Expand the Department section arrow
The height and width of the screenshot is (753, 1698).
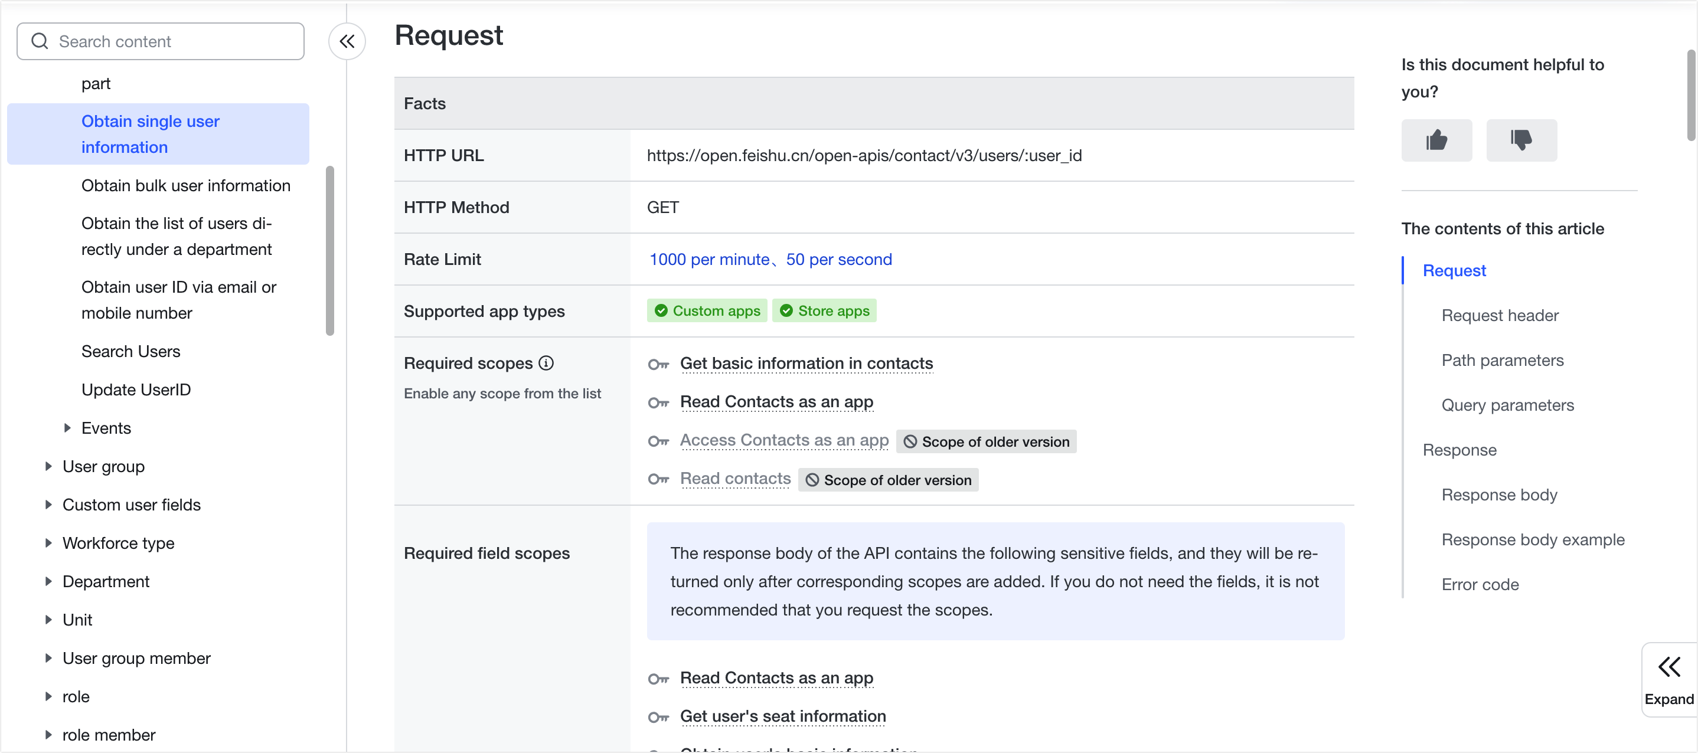48,582
